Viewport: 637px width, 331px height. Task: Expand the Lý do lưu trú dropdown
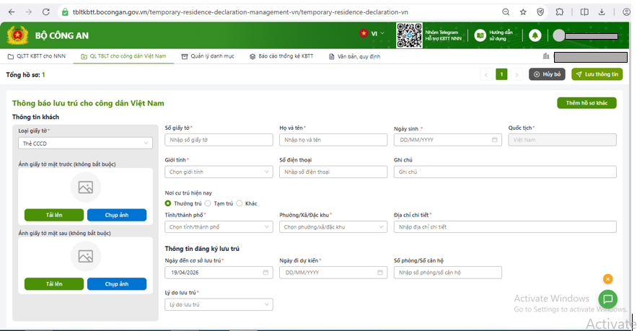click(x=219, y=305)
